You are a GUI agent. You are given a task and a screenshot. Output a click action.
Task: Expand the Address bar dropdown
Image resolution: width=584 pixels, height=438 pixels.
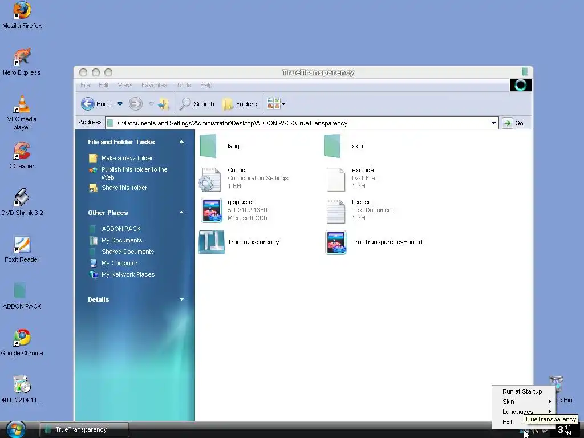pyautogui.click(x=493, y=123)
